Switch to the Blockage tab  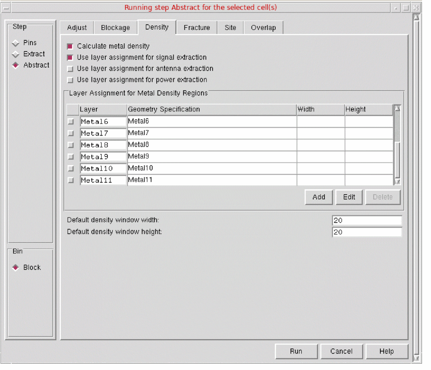tap(115, 28)
